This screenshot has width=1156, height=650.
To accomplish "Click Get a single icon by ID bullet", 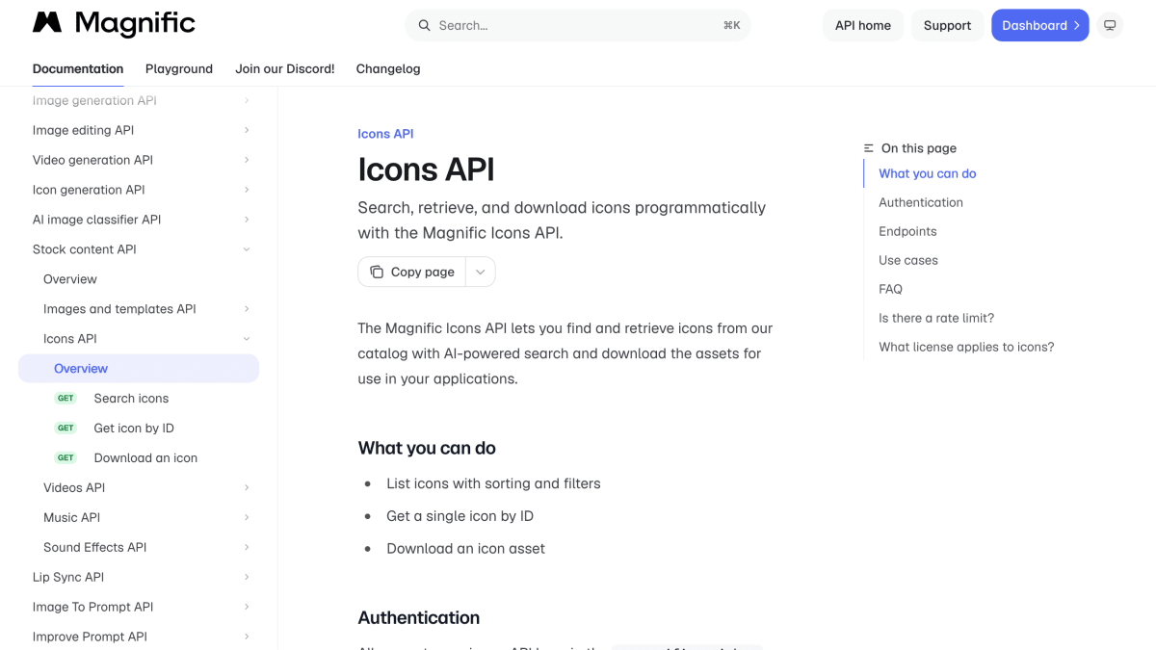I will [x=460, y=516].
